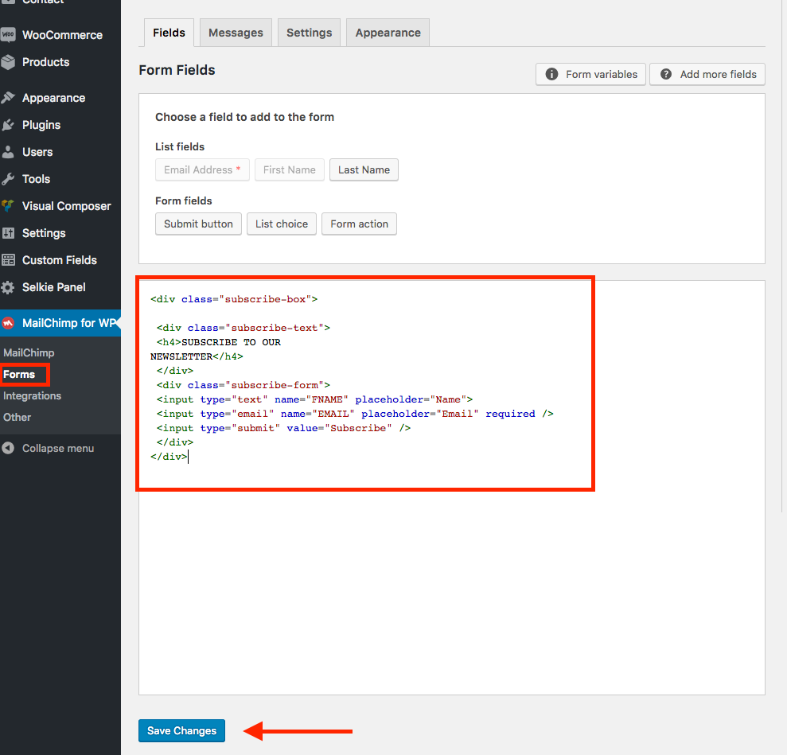Image resolution: width=787 pixels, height=755 pixels.
Task: Collapse the admin sidebar menu
Action: point(13,448)
